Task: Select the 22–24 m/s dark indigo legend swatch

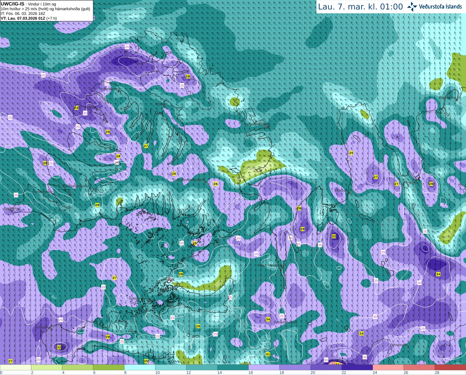Action: (x=357, y=367)
